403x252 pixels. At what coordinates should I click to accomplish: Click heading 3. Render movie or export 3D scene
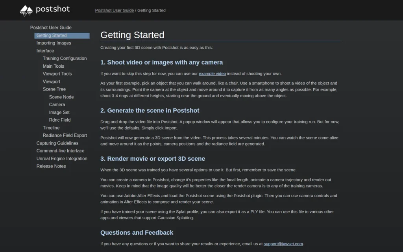[x=153, y=159]
